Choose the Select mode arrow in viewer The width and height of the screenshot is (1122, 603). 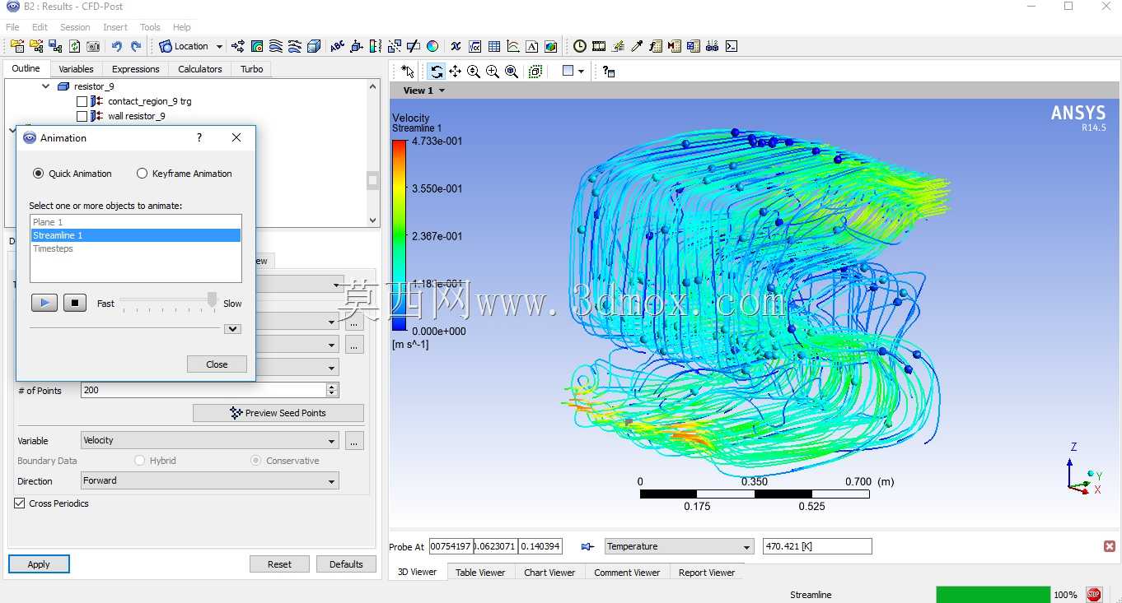[x=408, y=72]
